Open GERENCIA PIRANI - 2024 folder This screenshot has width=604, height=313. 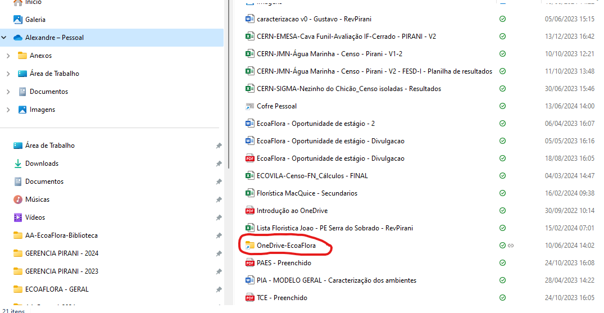click(62, 253)
